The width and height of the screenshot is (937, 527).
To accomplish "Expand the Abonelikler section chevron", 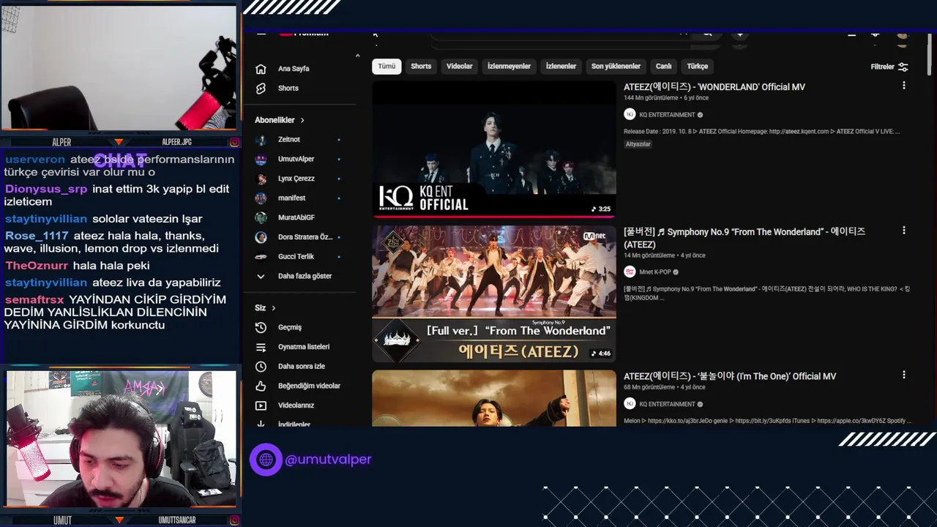I will coord(302,120).
